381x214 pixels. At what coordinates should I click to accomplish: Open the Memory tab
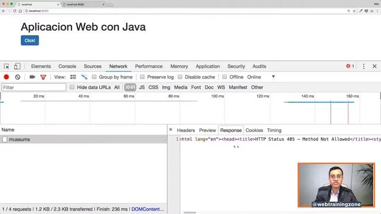[x=179, y=66]
